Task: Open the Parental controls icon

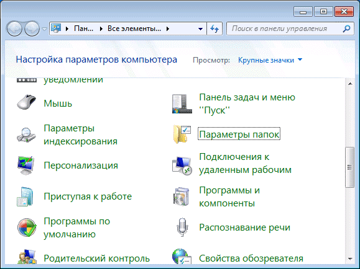Action: coord(27,257)
